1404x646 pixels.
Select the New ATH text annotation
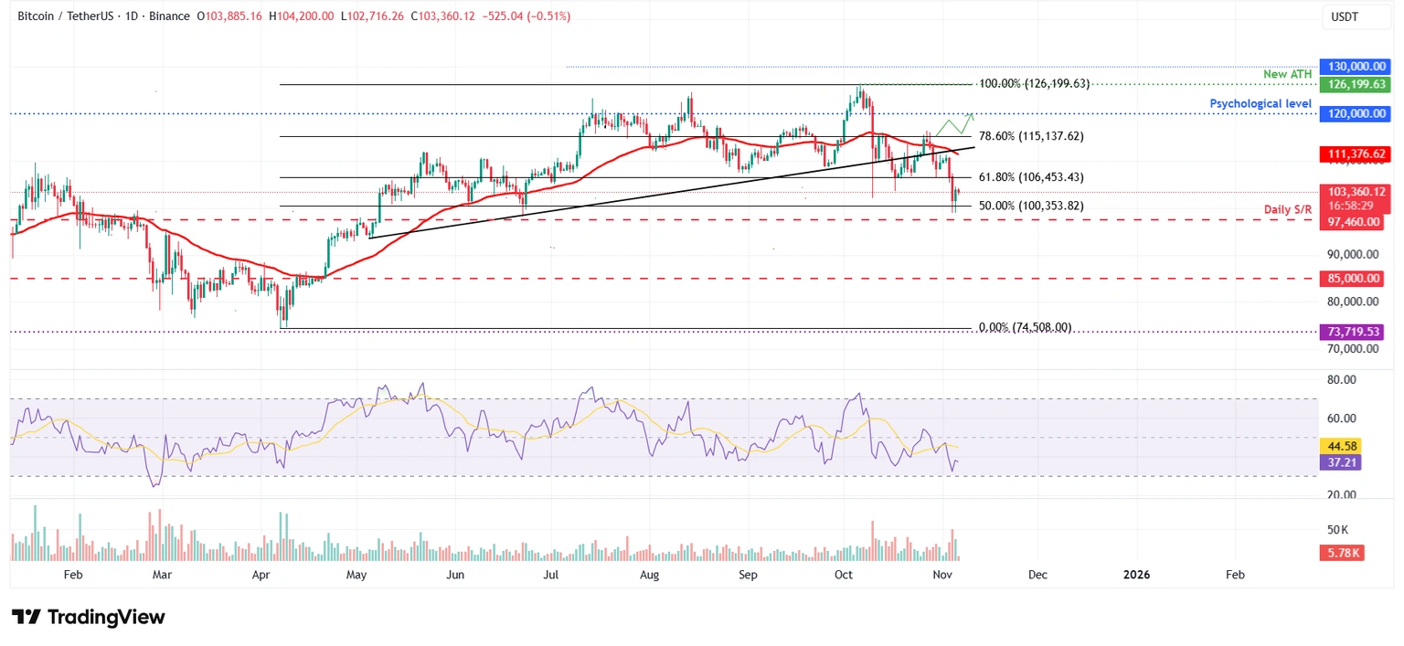coord(1289,74)
